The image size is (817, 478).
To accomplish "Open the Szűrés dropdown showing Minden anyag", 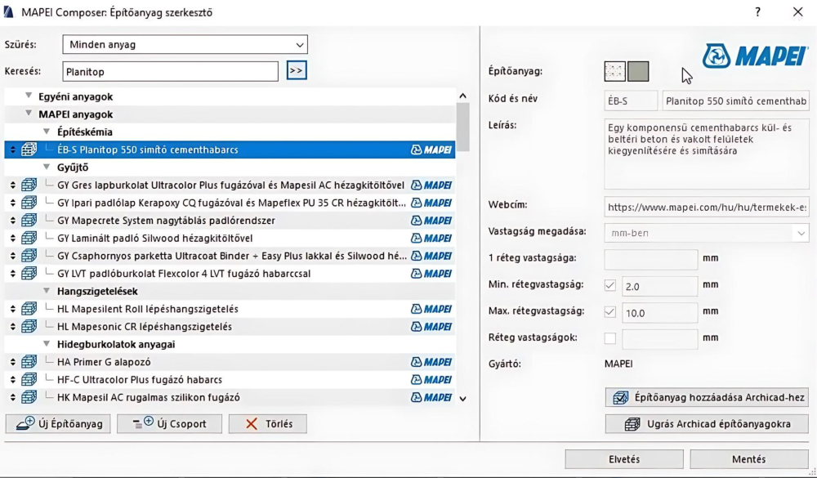I will point(185,44).
